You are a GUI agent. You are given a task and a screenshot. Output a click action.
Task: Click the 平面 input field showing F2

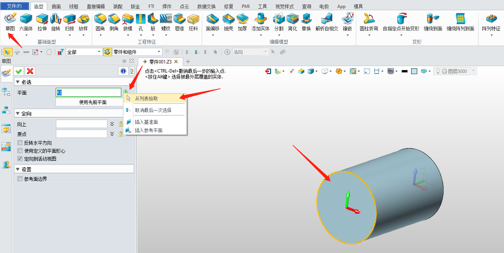click(x=88, y=92)
